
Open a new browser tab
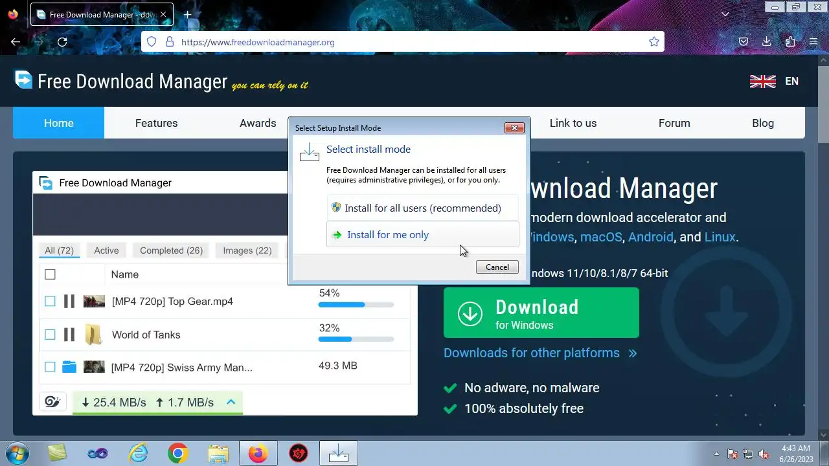click(187, 14)
